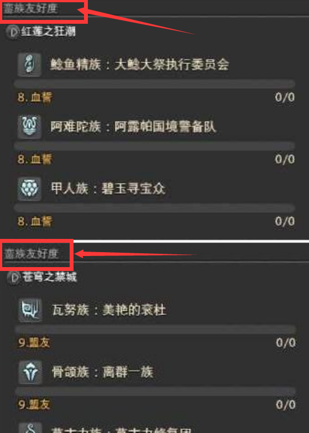
Task: Click the partially visible bottom tribe icon
Action: [30, 427]
